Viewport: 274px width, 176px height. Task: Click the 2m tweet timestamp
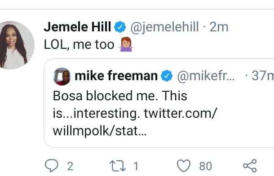[219, 27]
